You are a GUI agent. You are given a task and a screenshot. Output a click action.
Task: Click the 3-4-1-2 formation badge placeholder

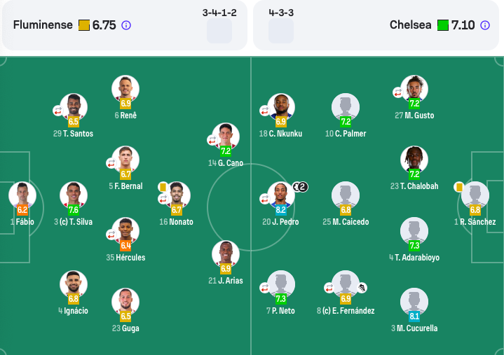pyautogui.click(x=219, y=31)
